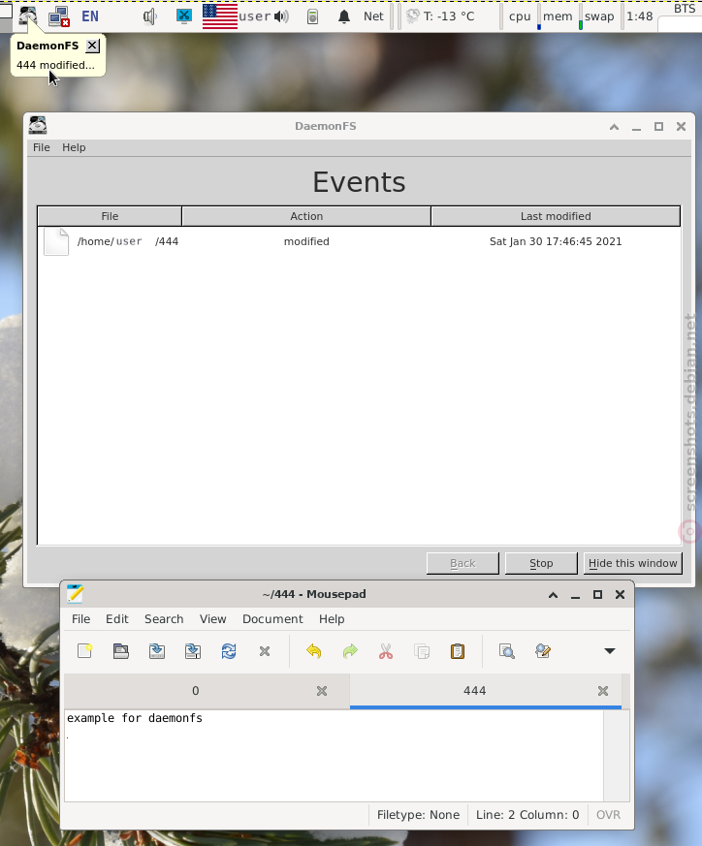Image resolution: width=702 pixels, height=846 pixels.
Task: Click the Back button in DaemonFS
Action: pos(463,563)
